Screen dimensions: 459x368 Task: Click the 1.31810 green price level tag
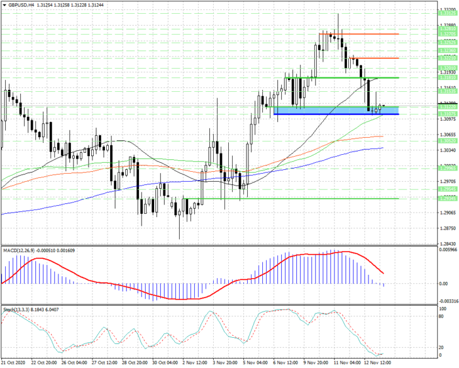click(448, 77)
